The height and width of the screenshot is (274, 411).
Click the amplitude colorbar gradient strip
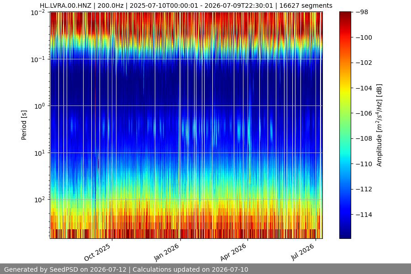[345, 125]
